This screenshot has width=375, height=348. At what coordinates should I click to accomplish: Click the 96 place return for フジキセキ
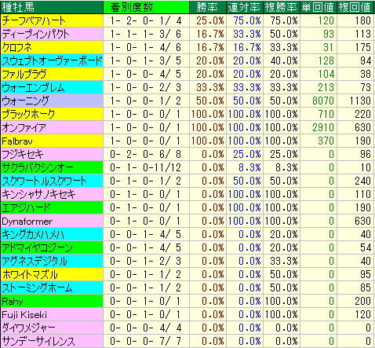(366, 154)
